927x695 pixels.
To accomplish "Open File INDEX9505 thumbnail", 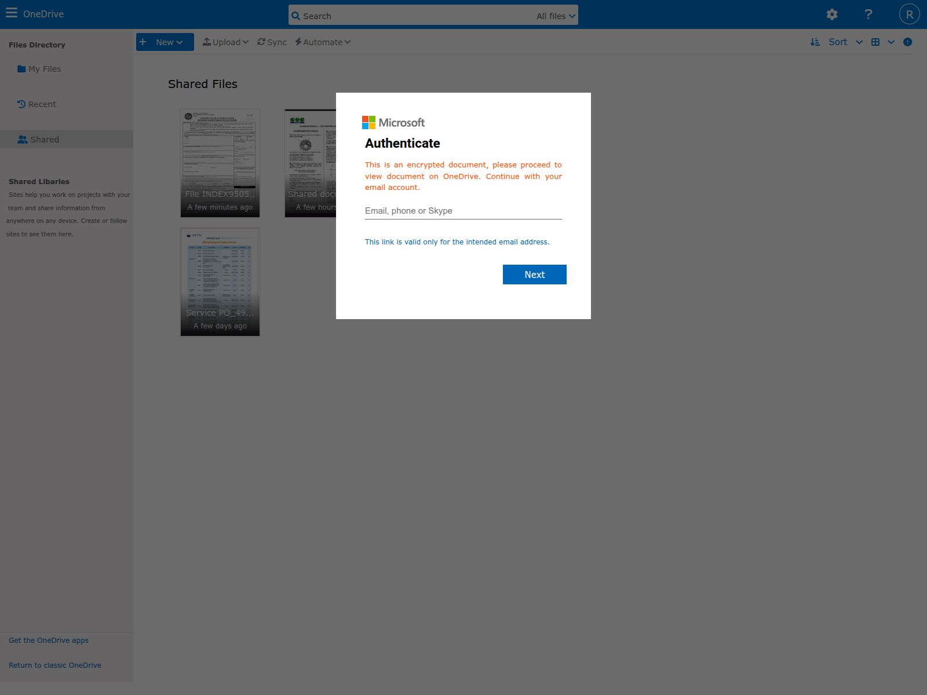I will coord(220,163).
